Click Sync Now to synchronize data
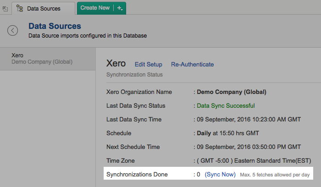This screenshot has height=187, width=321. tap(220, 175)
